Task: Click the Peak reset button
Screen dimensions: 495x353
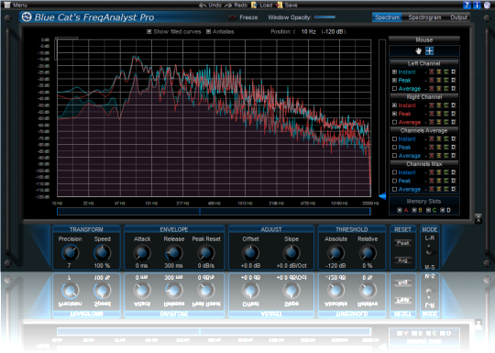Action: (x=402, y=243)
